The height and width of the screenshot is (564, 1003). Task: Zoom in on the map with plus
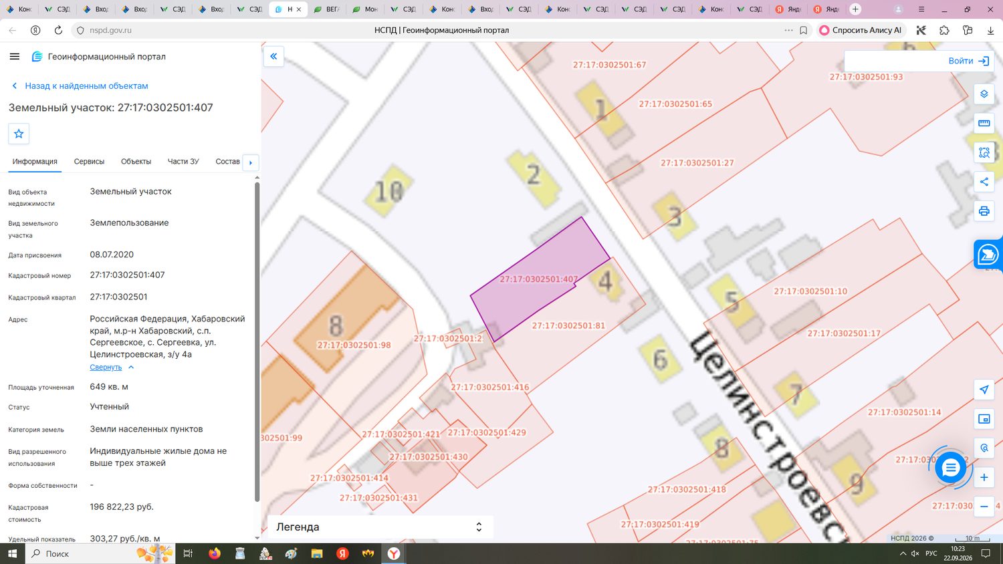click(x=984, y=477)
